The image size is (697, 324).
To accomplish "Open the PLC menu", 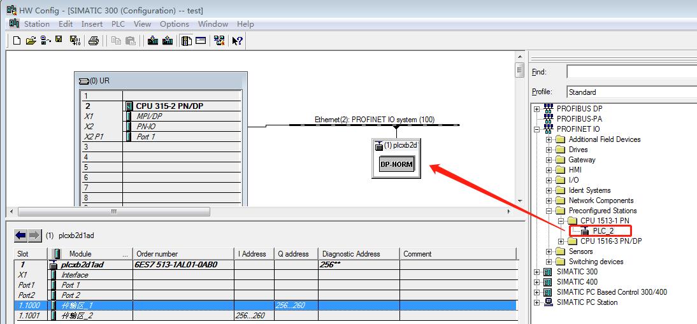I will pos(119,24).
